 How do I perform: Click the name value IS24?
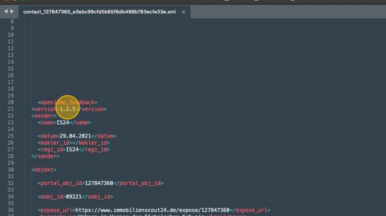(x=63, y=122)
